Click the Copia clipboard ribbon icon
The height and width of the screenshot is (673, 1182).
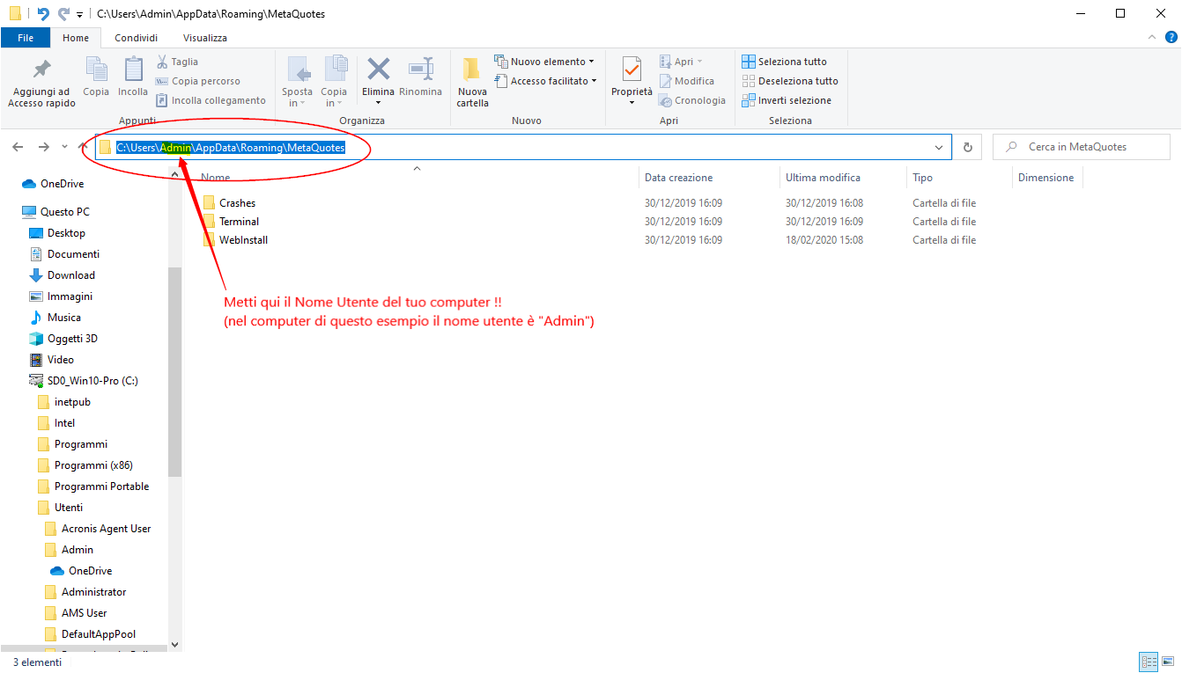click(x=96, y=69)
